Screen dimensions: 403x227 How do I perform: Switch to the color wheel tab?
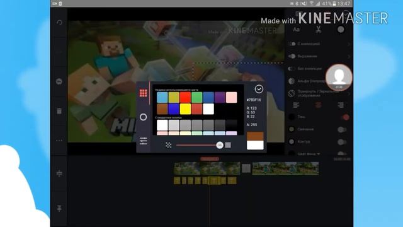143,117
